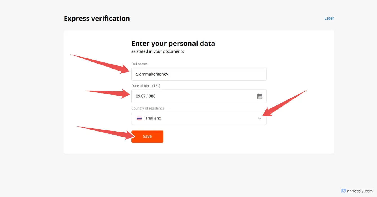Image resolution: width=377 pixels, height=197 pixels.
Task: Click the "Enter your personal data" heading
Action: point(173,44)
